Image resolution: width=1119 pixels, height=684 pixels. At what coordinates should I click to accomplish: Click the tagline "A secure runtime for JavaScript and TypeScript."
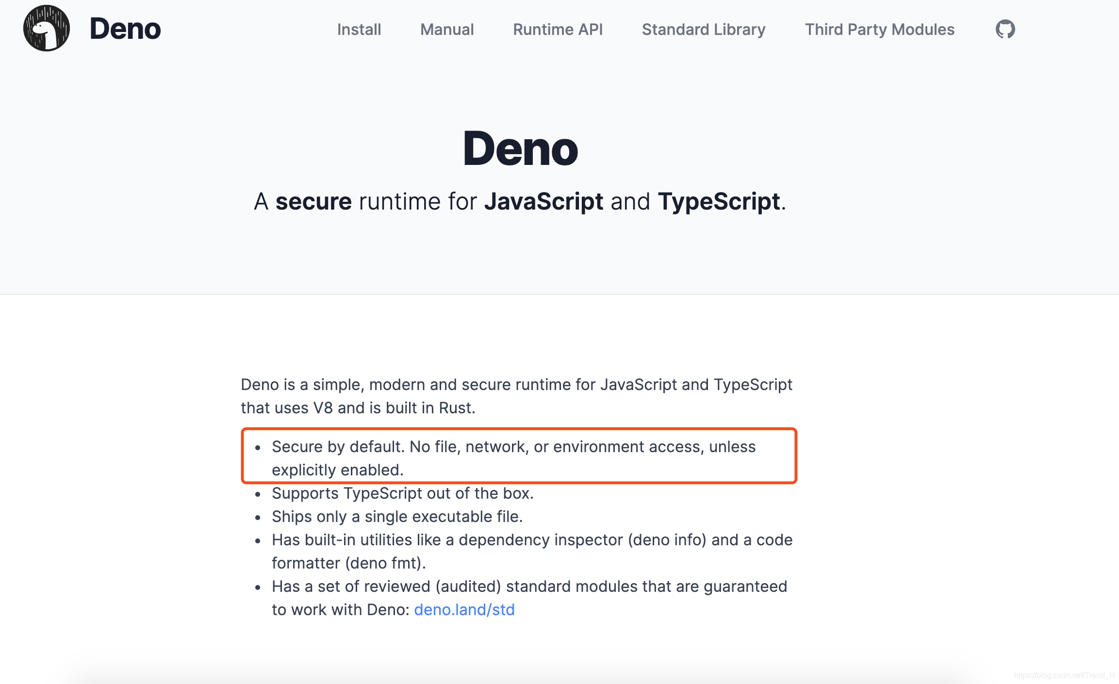pyautogui.click(x=520, y=201)
